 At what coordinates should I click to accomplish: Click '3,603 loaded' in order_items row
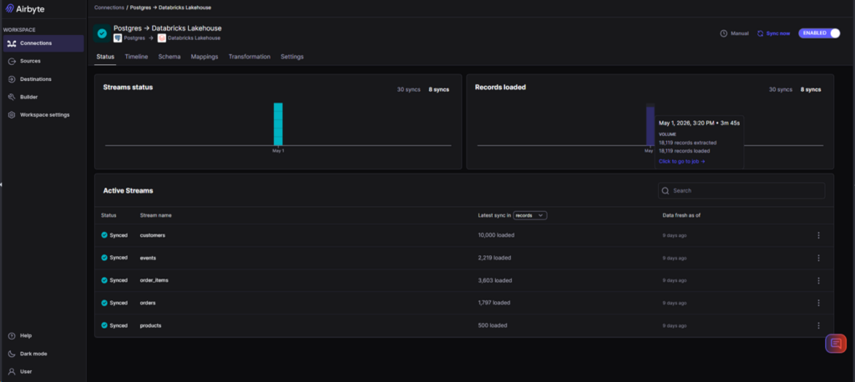(x=495, y=280)
